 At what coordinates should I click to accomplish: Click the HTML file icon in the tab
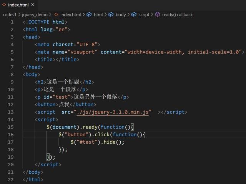pos(4,5)
